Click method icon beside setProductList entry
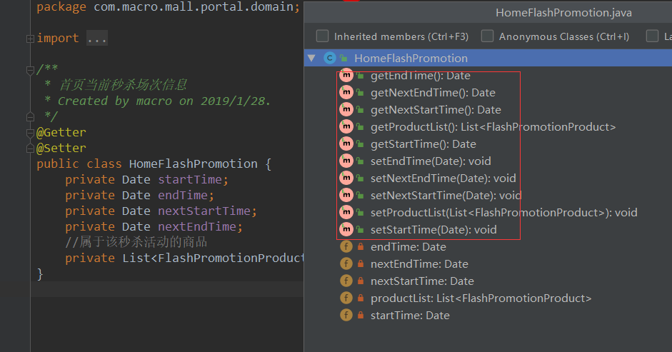The width and height of the screenshot is (672, 352). coord(346,213)
